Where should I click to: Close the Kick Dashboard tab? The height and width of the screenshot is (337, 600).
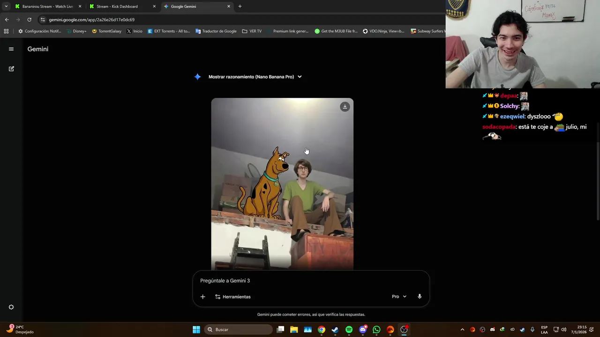pyautogui.click(x=154, y=7)
